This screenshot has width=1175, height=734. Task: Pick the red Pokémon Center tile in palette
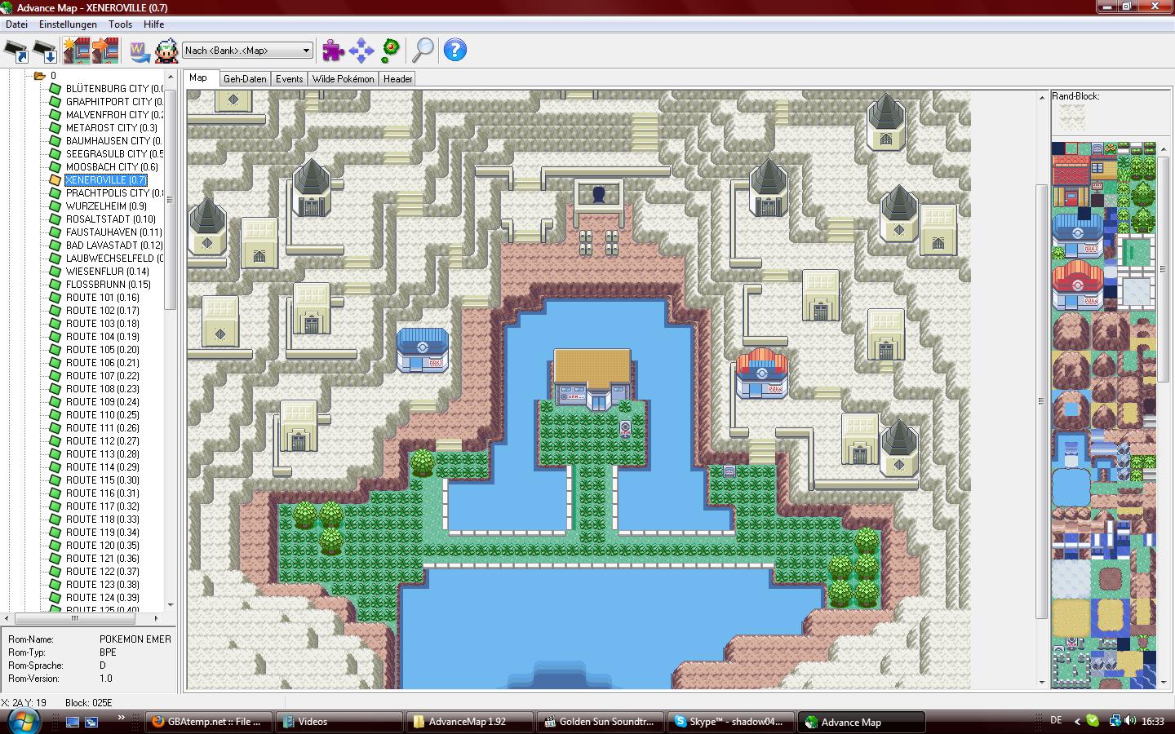click(1077, 285)
